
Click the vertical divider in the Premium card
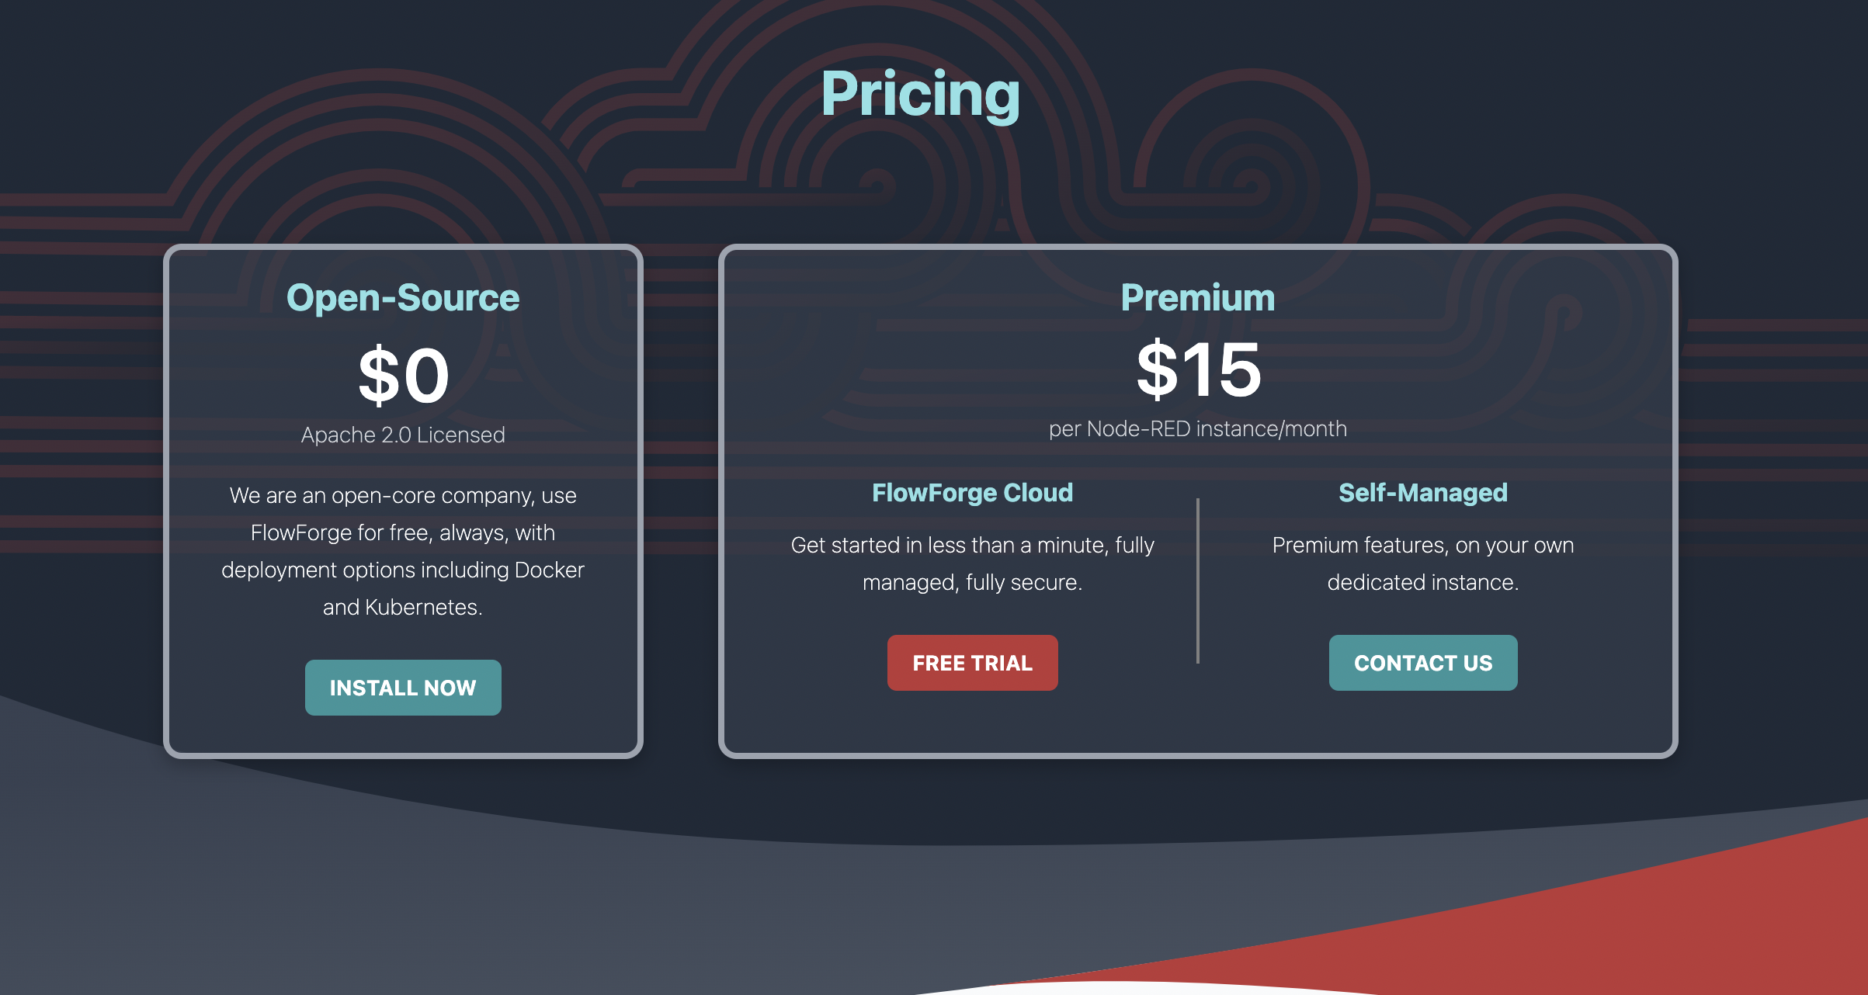pyautogui.click(x=1198, y=581)
